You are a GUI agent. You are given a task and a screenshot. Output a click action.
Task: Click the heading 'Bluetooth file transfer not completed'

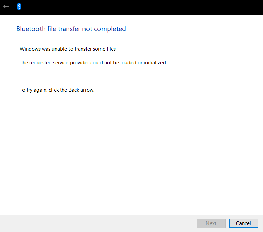click(x=71, y=29)
